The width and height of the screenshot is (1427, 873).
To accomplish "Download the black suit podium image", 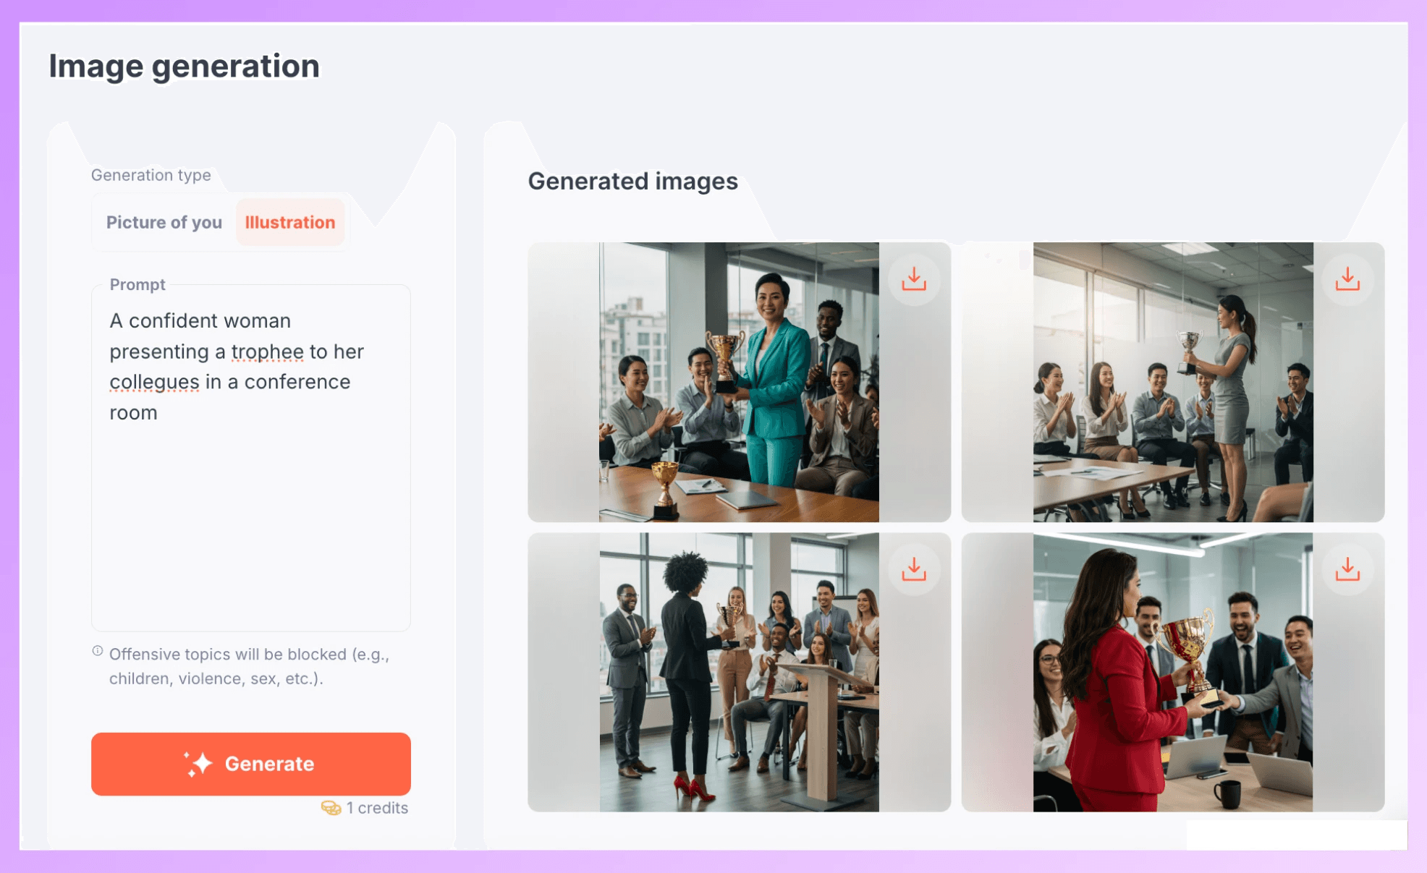I will click(x=914, y=570).
